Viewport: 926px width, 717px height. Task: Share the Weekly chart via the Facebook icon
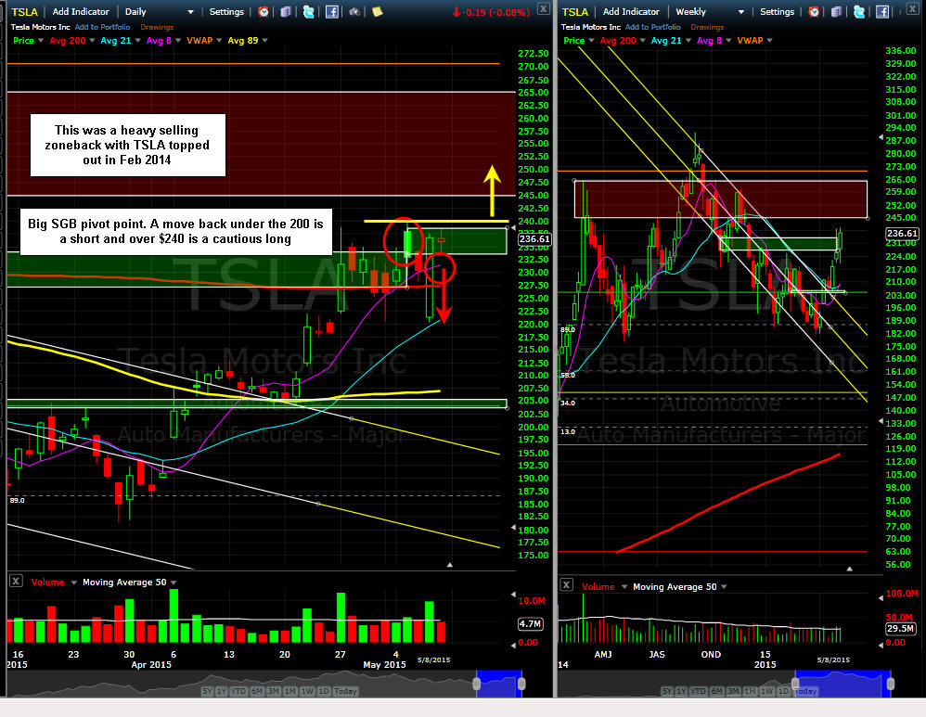point(882,12)
